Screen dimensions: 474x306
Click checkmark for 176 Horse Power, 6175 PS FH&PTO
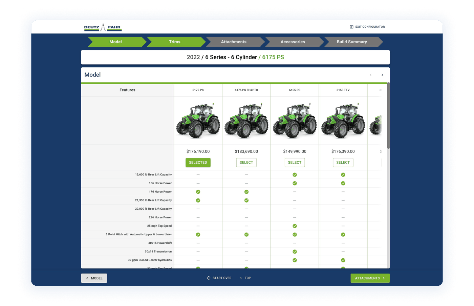point(246,192)
